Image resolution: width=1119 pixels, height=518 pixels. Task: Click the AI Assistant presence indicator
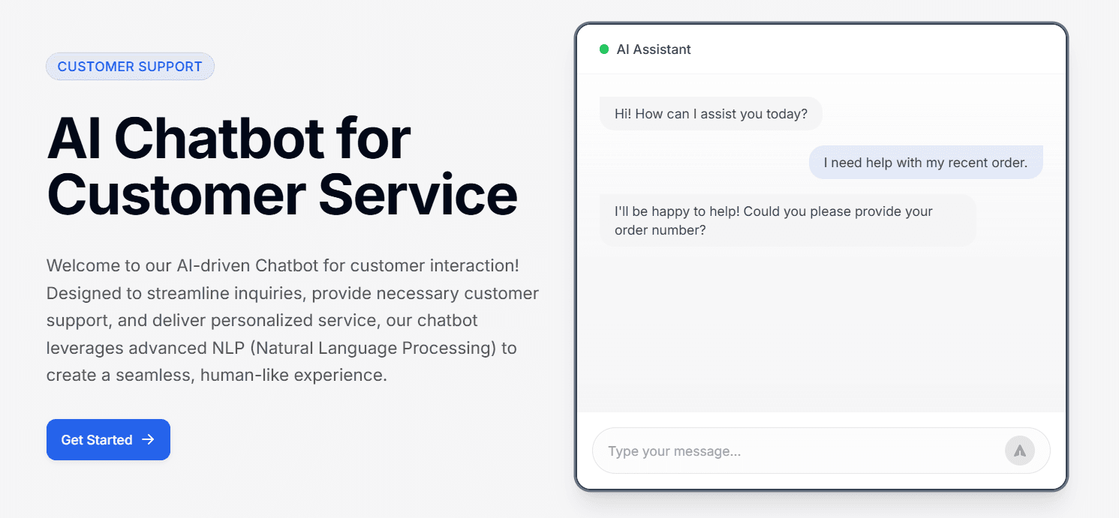coord(605,49)
